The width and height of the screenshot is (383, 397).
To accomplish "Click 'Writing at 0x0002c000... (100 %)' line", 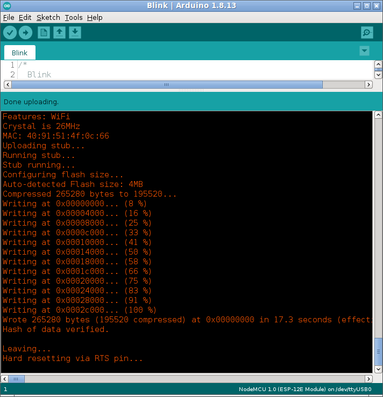I will click(x=79, y=310).
